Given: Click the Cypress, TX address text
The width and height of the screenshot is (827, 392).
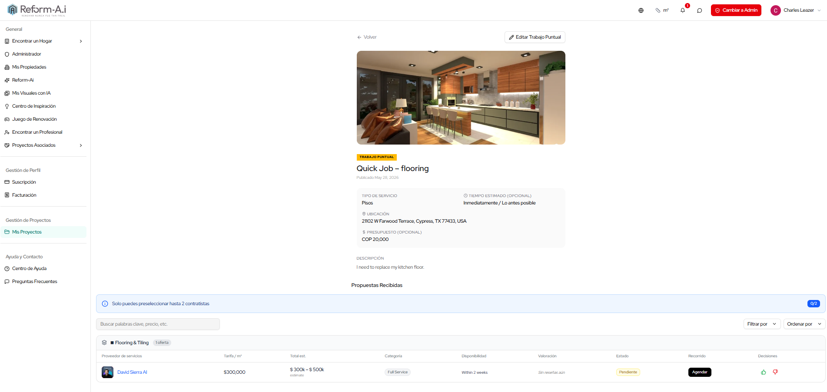Looking at the screenshot, I should pyautogui.click(x=414, y=221).
